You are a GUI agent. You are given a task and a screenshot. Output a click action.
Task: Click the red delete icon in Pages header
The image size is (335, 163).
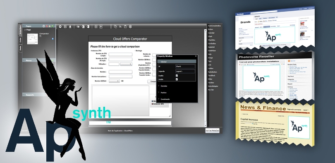click(x=47, y=26)
